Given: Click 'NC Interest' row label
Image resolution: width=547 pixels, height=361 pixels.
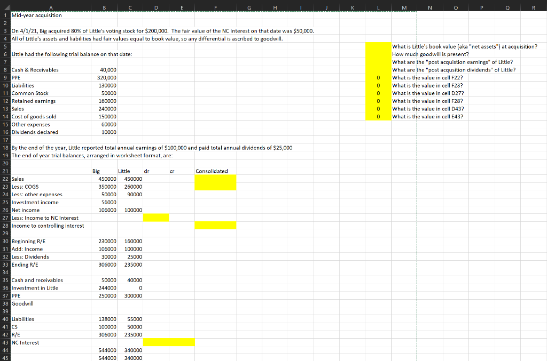Looking at the screenshot, I should coord(26,342).
